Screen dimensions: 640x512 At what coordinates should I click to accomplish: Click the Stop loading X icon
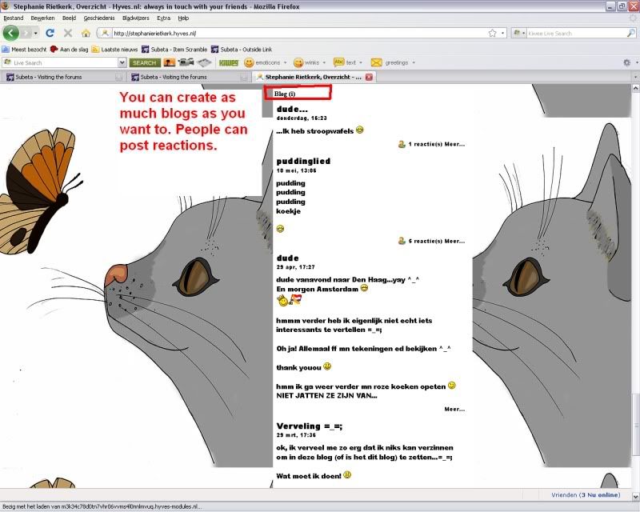[x=67, y=34]
